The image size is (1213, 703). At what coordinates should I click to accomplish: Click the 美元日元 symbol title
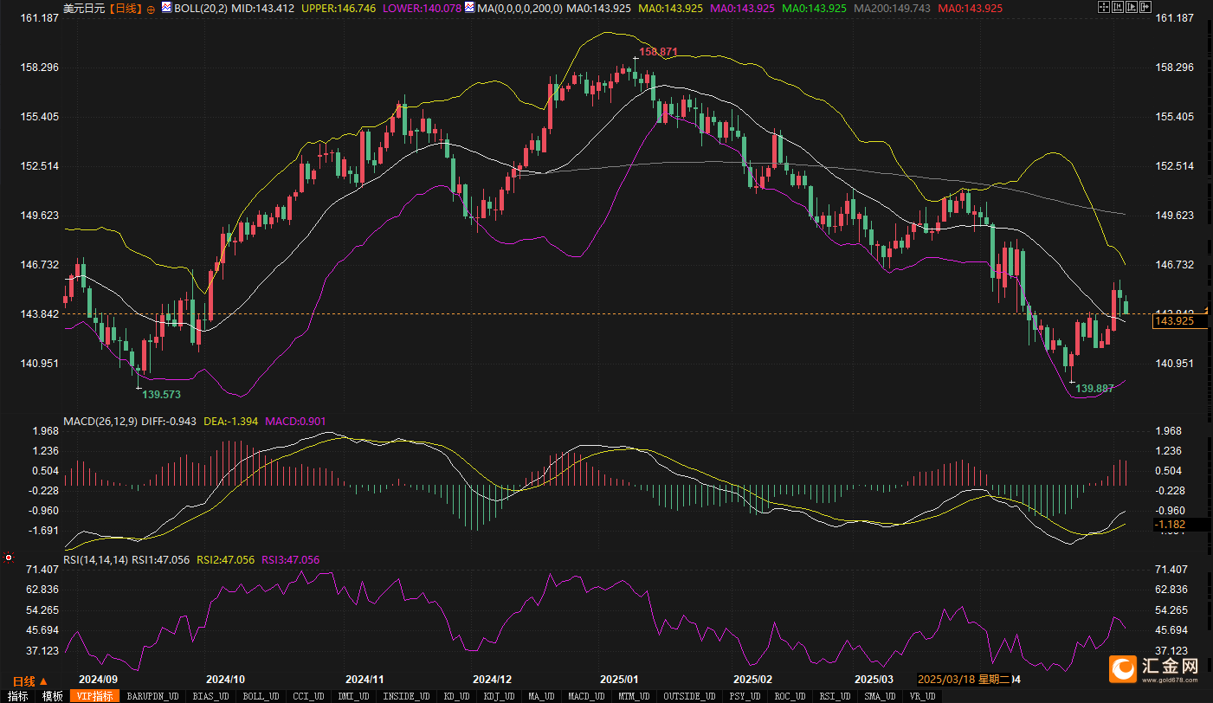click(84, 8)
